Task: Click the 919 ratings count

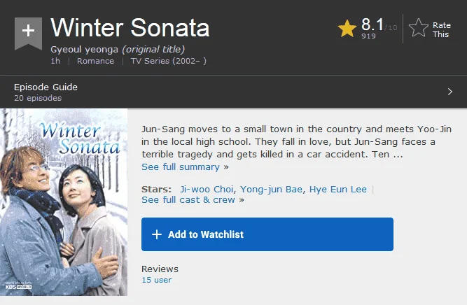Action: [x=368, y=36]
